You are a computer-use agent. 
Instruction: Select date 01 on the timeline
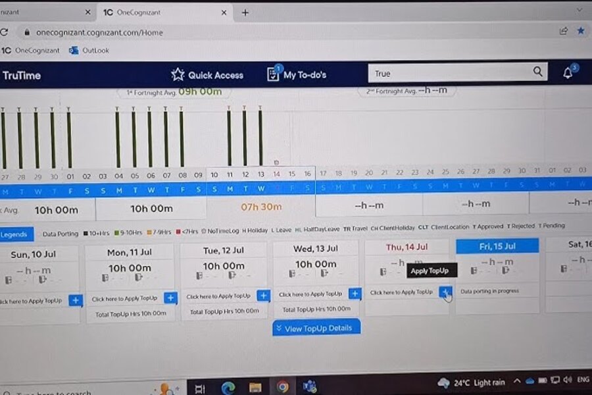coord(70,176)
